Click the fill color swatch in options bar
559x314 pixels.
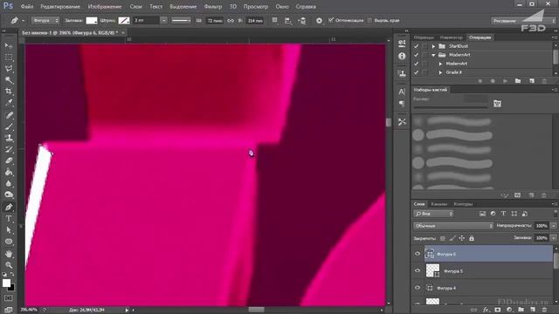[x=92, y=21]
